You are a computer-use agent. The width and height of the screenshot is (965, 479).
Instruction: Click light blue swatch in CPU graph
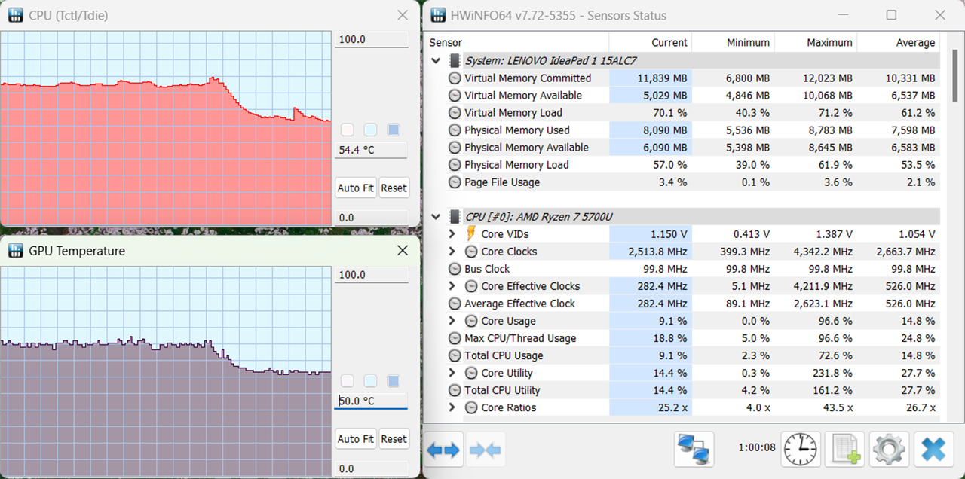[370, 130]
